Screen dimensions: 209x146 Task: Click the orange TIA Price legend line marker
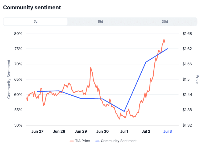(72, 141)
